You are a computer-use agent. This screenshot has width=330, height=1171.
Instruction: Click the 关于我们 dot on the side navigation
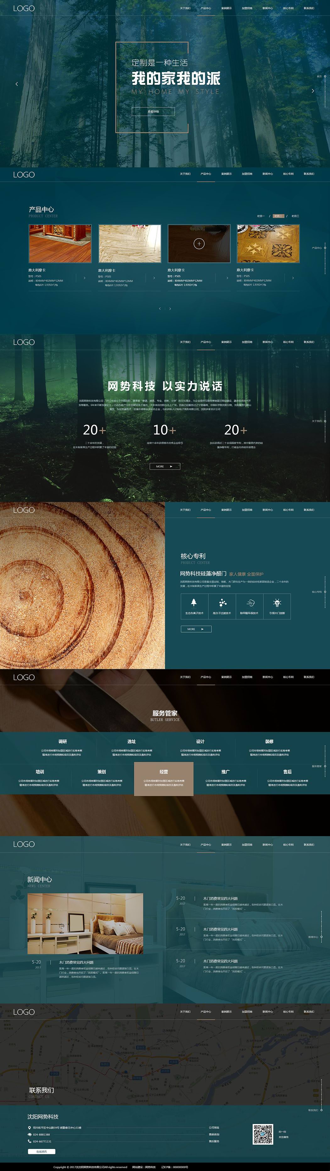[x=325, y=421]
